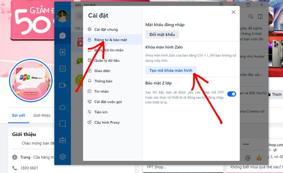Open Cài đặt chung settings section
Viewport: 283px width, 173px height.
pyautogui.click(x=113, y=29)
